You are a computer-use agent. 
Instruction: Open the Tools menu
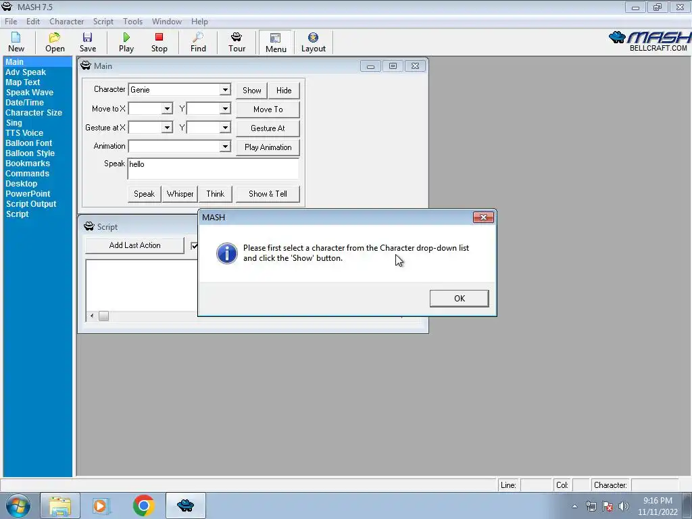click(133, 21)
